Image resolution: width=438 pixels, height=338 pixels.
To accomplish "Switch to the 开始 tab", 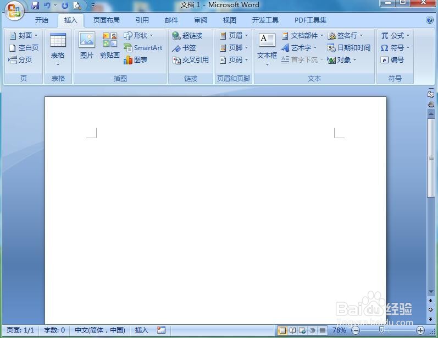I will [x=42, y=20].
